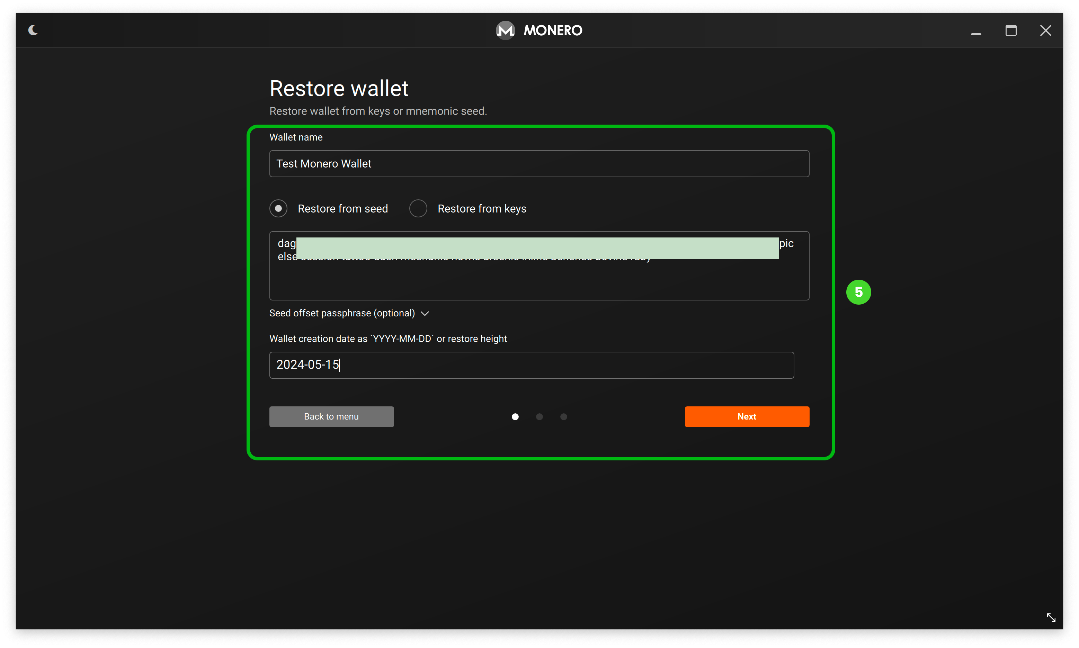Maximize the Monero window

tap(1010, 30)
